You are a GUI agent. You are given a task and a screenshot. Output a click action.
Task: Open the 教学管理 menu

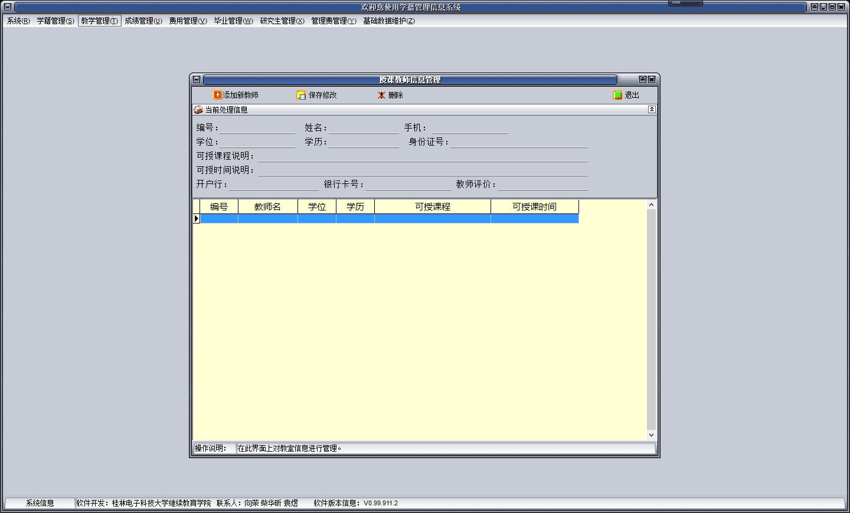(x=99, y=21)
